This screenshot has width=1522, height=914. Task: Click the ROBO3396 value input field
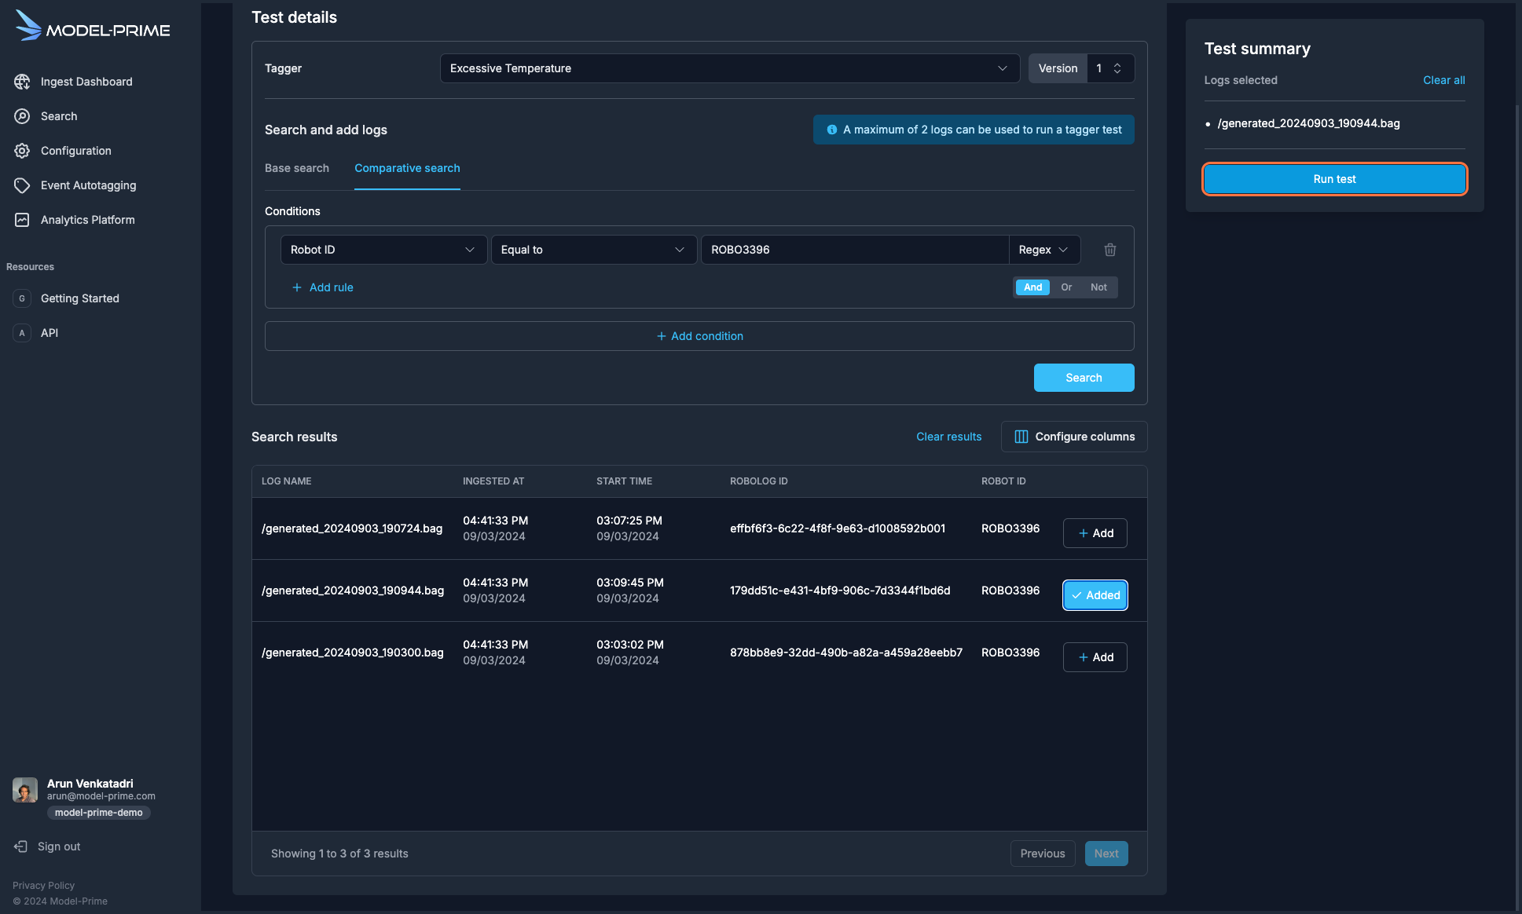tap(855, 250)
